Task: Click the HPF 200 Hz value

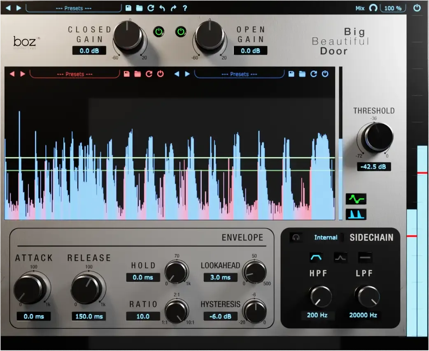Action: pyautogui.click(x=317, y=315)
